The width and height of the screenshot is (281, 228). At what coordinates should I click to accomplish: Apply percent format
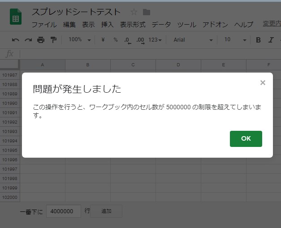coord(115,40)
